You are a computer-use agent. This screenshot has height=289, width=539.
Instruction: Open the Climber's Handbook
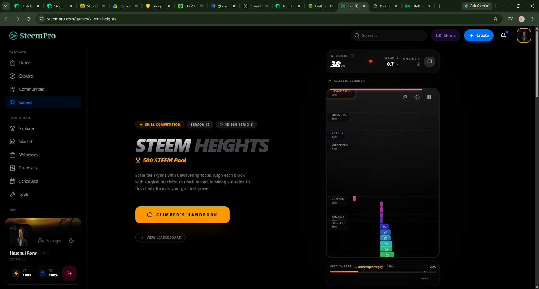click(x=182, y=215)
